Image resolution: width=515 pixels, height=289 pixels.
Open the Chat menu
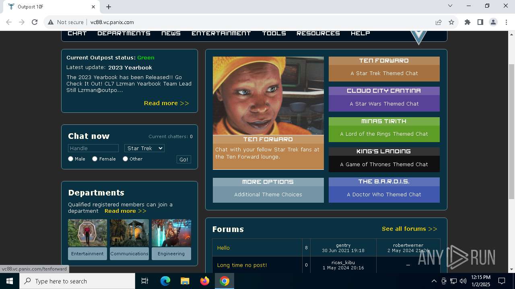pos(77,33)
